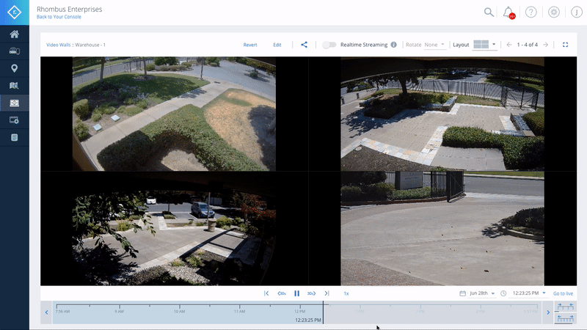Open the settings gear in the header

coord(554,12)
